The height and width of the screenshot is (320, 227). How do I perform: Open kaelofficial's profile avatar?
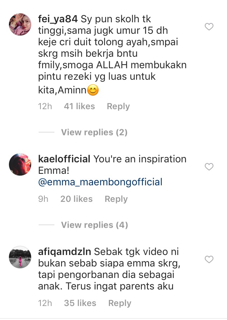[20, 164]
